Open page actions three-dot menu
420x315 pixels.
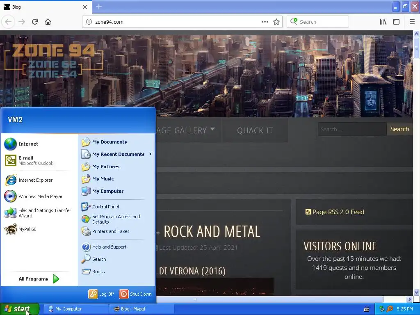[x=265, y=22]
